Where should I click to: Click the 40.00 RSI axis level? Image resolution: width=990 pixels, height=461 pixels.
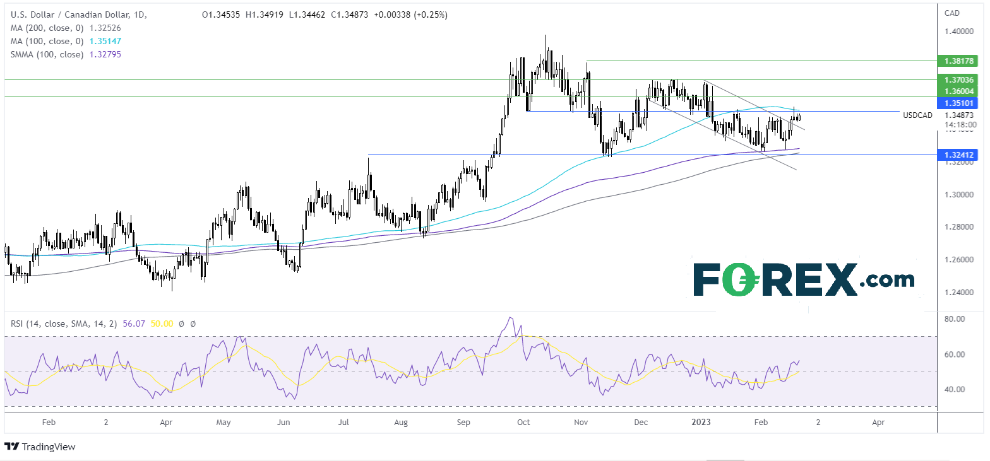pyautogui.click(x=955, y=389)
